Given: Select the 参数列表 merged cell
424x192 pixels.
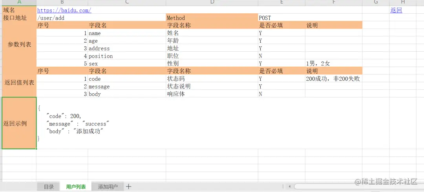Looking at the screenshot, I should tap(19, 44).
